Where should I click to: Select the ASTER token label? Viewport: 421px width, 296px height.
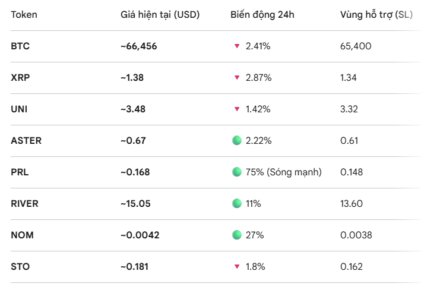(26, 141)
